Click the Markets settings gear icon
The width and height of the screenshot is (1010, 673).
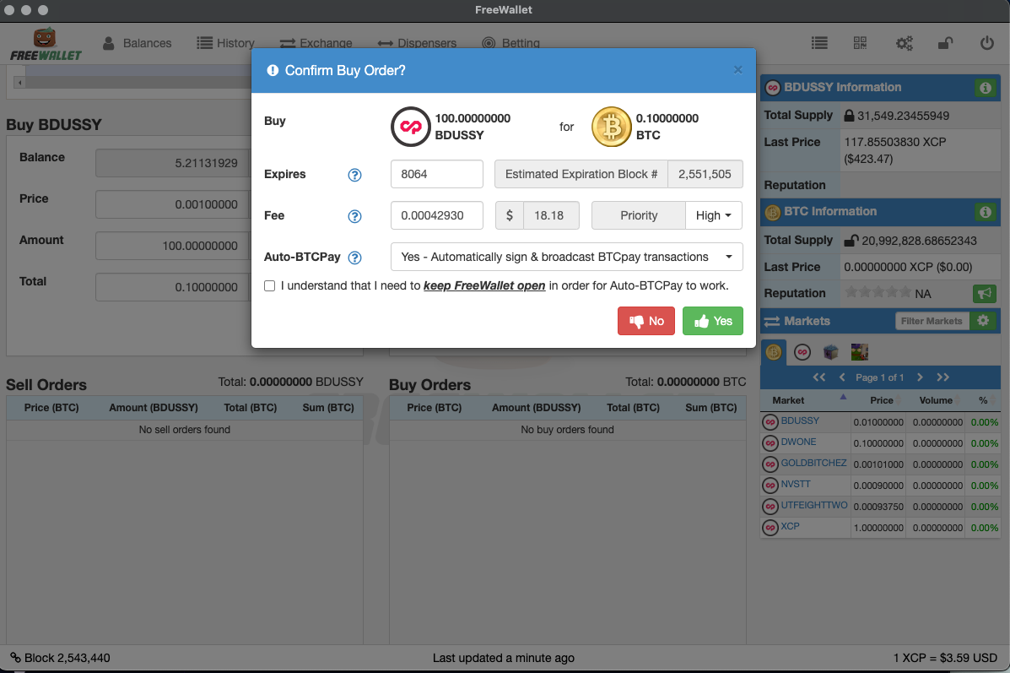click(x=983, y=320)
